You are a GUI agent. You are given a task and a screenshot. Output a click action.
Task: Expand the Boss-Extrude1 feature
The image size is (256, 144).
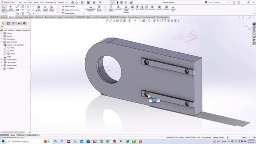coord(2,60)
